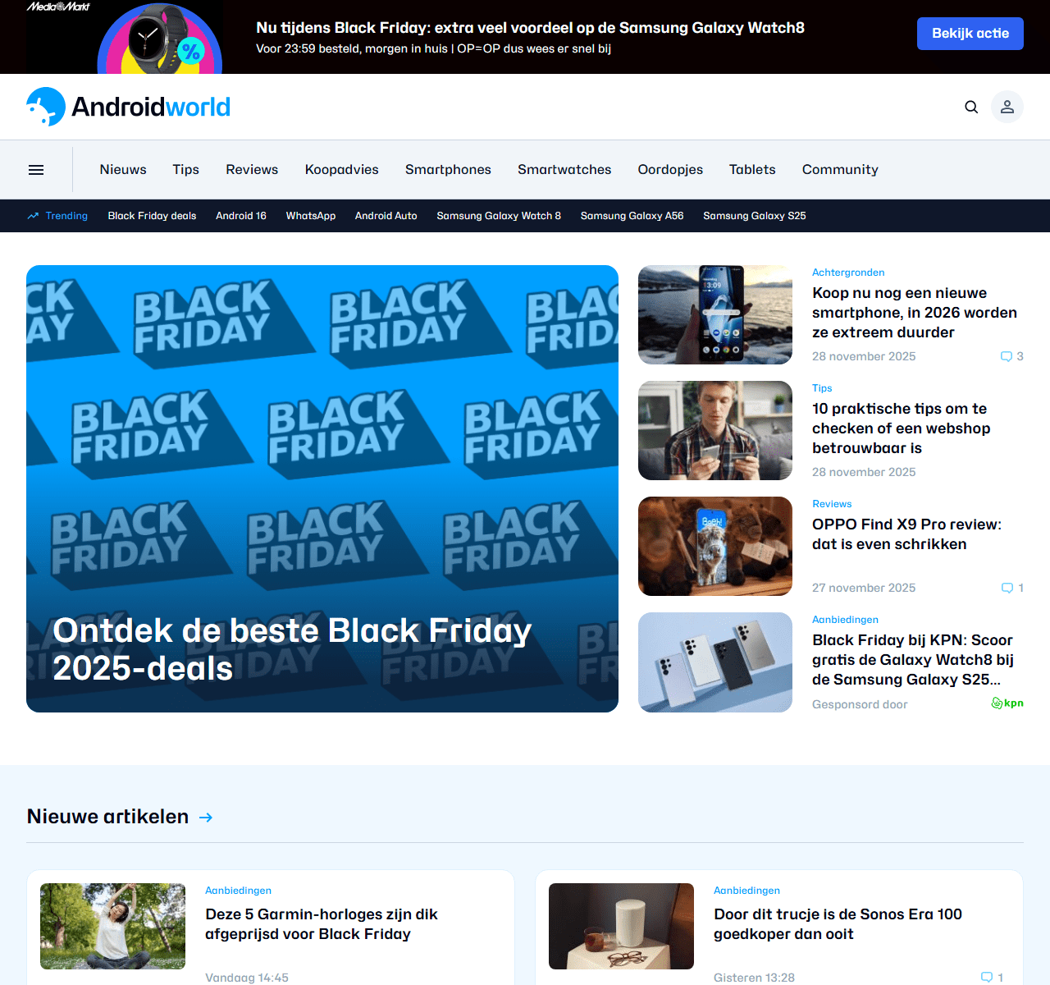Image resolution: width=1050 pixels, height=985 pixels.
Task: Click the Sonos Era 100 article image
Action: [621, 926]
